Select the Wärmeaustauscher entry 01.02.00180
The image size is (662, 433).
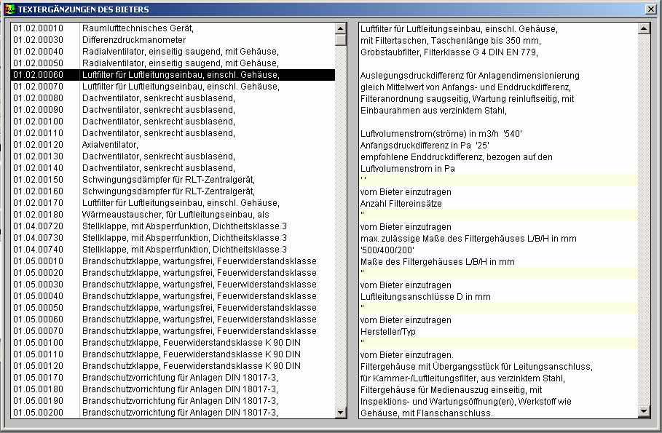(x=172, y=215)
